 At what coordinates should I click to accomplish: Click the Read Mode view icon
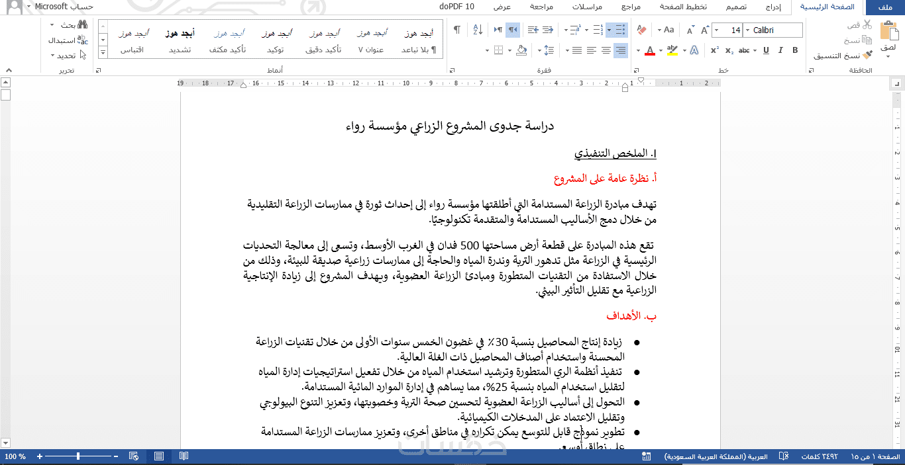click(x=184, y=456)
